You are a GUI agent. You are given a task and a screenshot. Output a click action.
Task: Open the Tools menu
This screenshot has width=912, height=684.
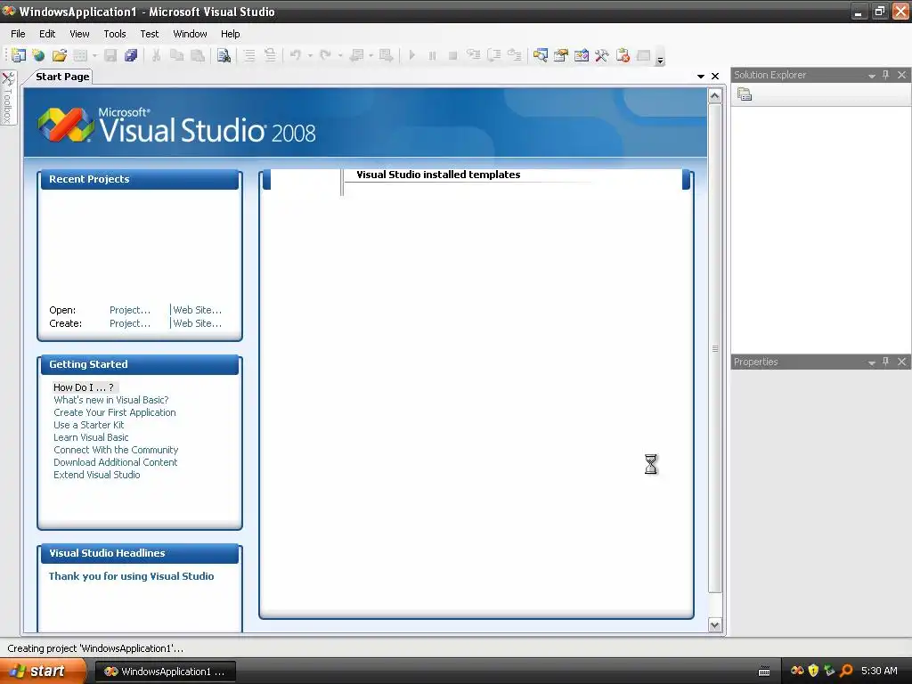(115, 34)
